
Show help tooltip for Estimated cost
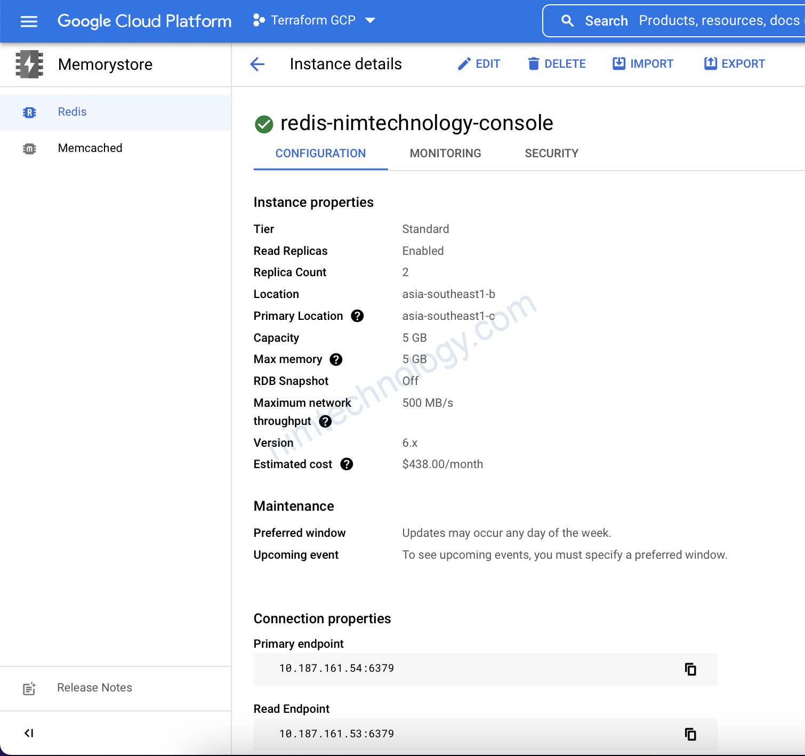tap(347, 464)
